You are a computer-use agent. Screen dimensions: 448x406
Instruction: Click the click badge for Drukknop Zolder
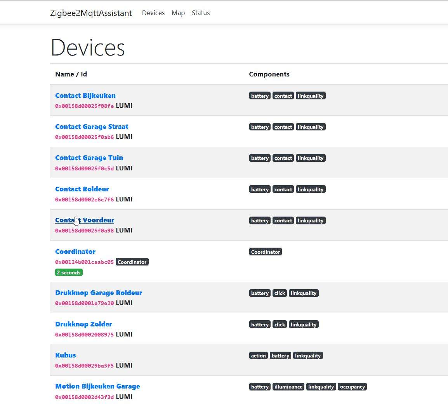280,324
